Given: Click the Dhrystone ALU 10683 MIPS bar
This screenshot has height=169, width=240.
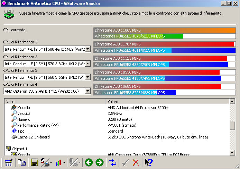Looking at the screenshot, I should coord(164,86).
